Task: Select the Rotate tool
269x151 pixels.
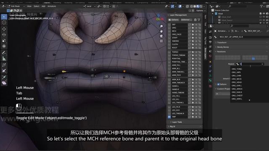Action: click(4, 34)
